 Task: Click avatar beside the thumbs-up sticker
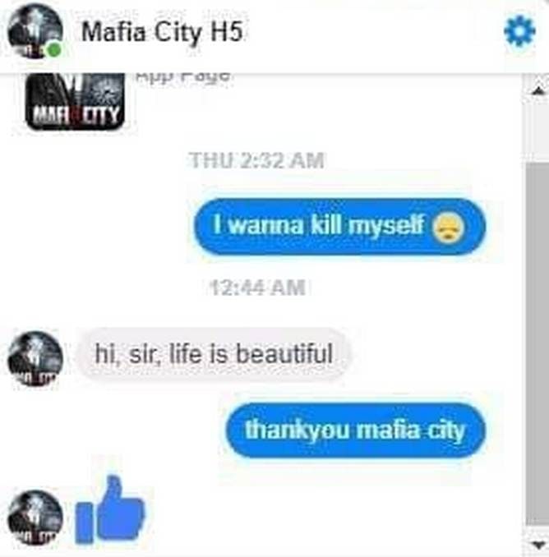(35, 518)
